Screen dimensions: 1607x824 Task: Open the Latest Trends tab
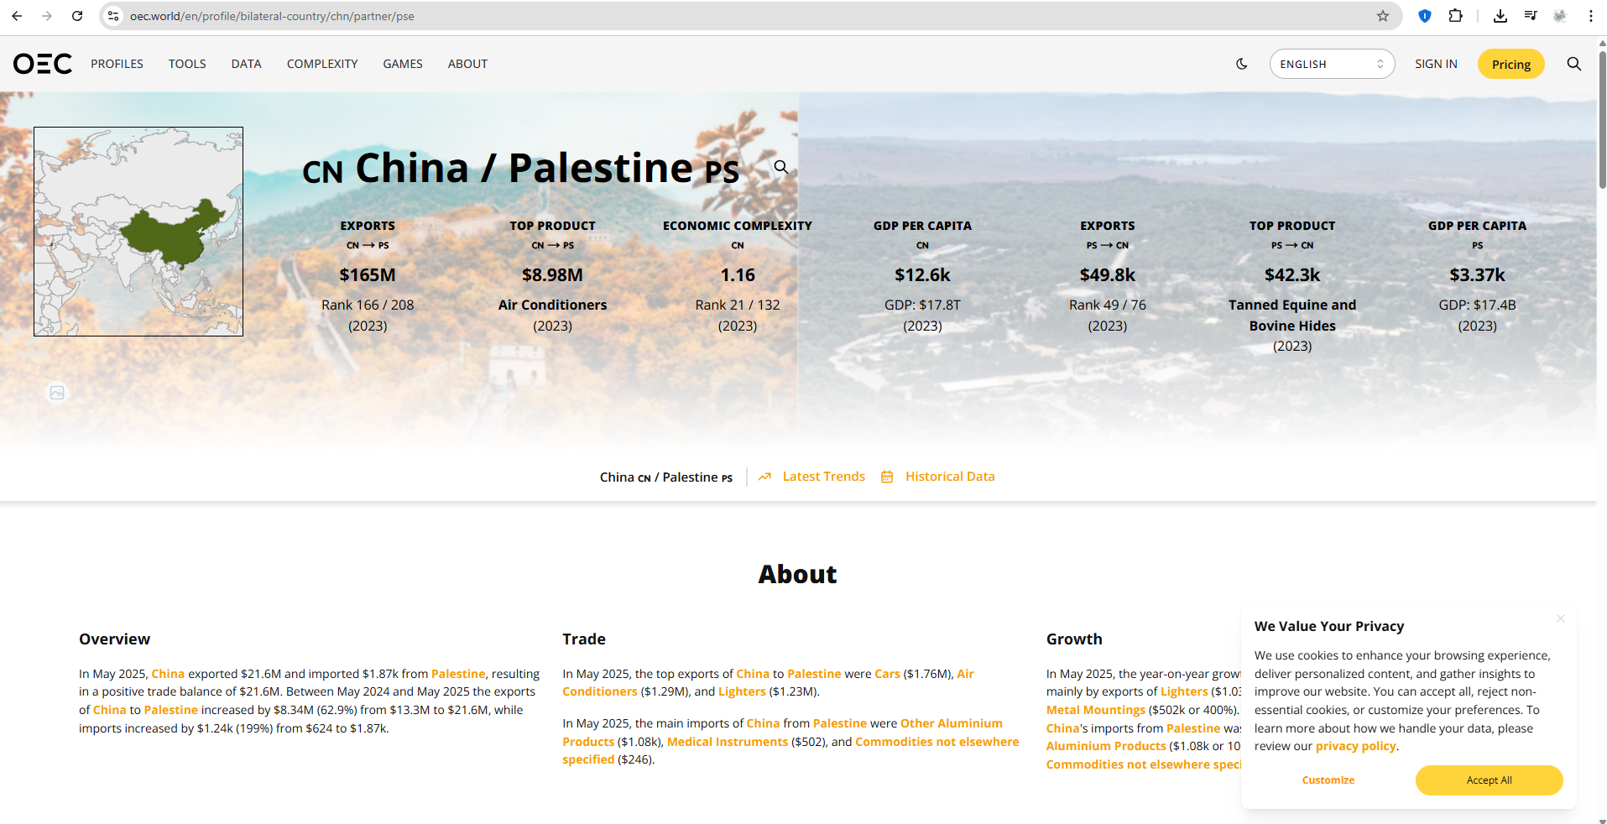tap(823, 477)
